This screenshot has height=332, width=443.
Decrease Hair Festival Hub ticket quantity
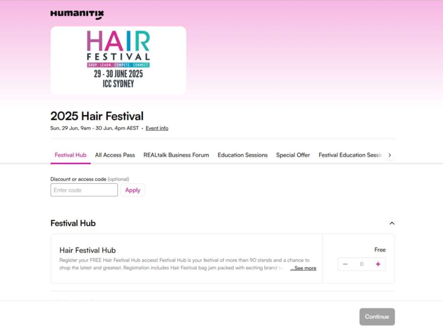click(345, 264)
